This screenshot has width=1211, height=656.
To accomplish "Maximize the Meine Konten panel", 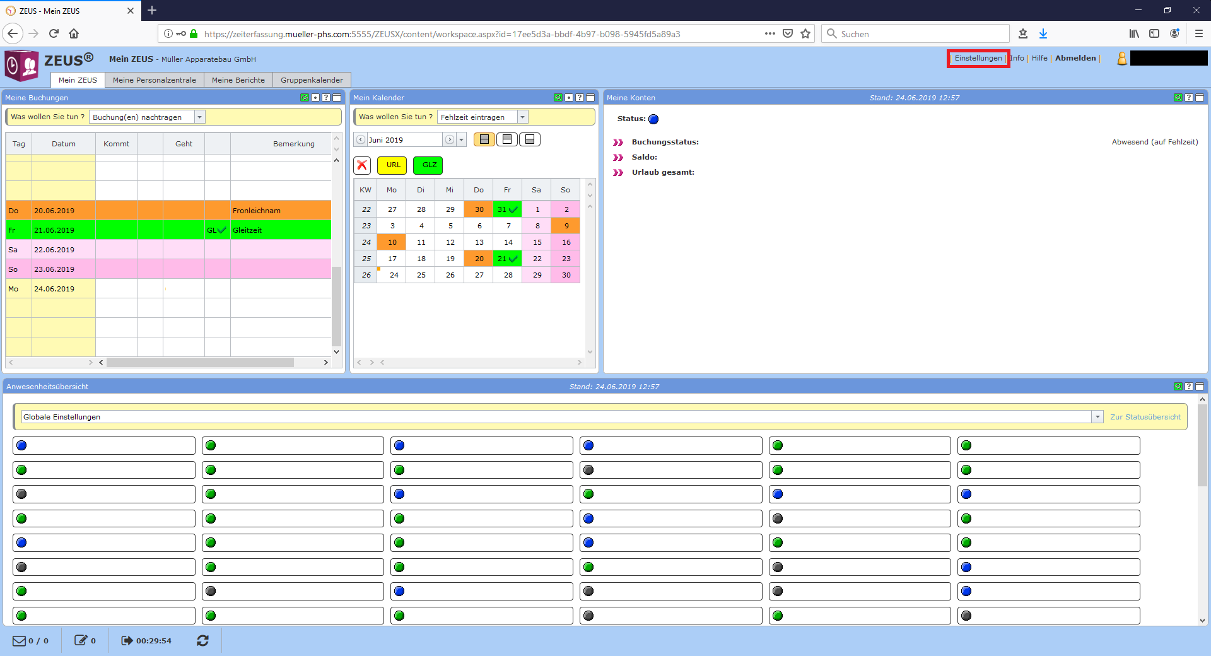I will tap(1200, 98).
